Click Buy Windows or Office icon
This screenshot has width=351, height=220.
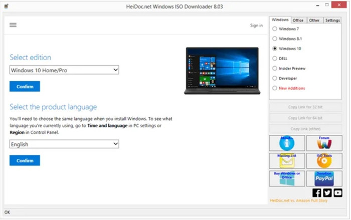287,178
